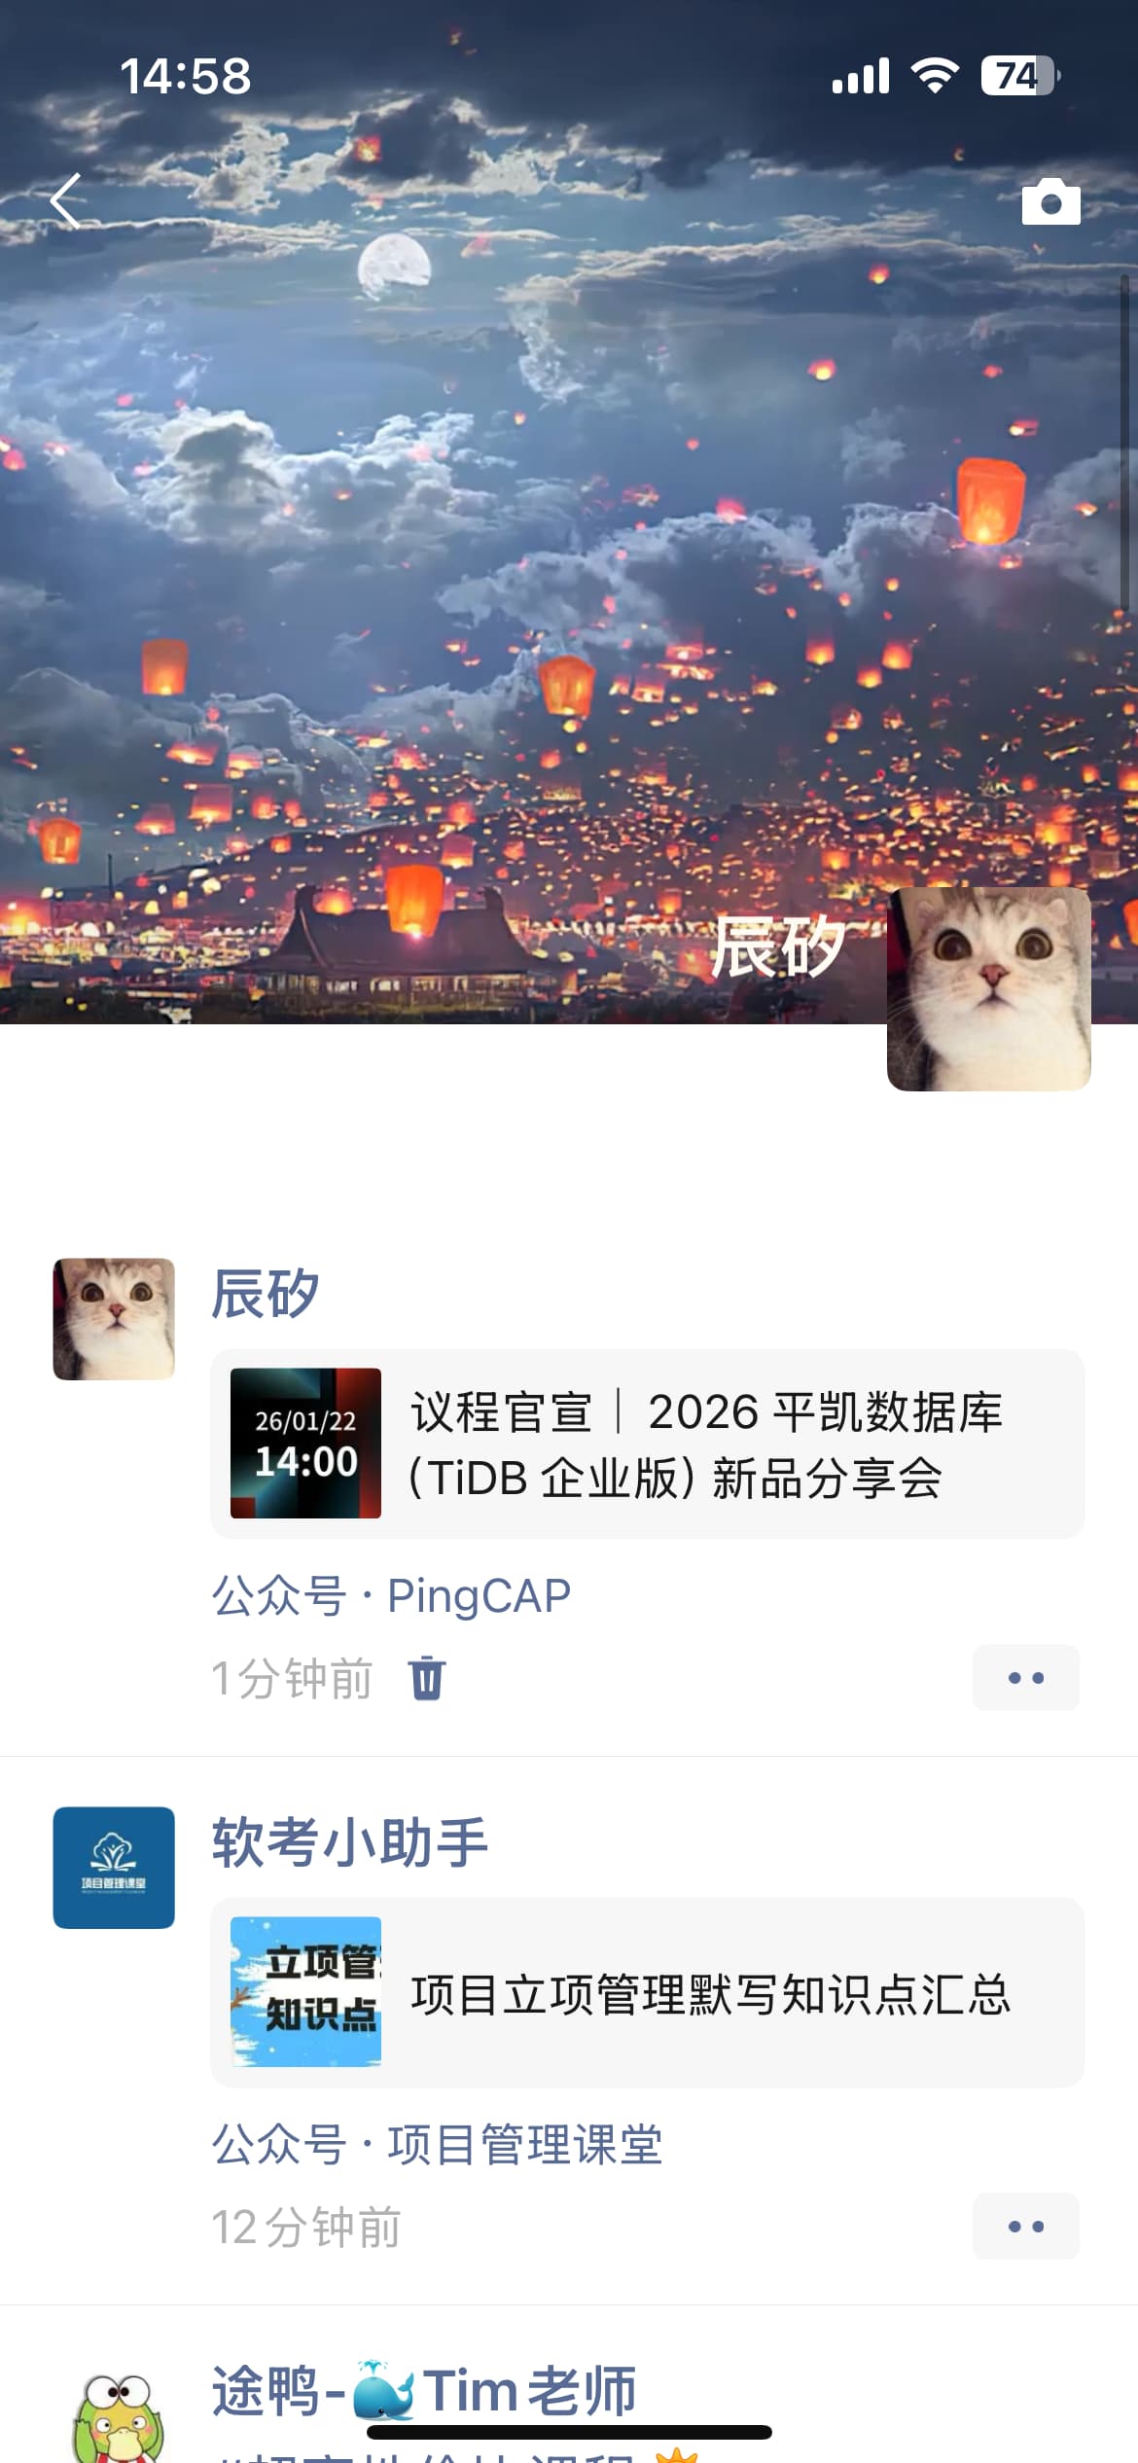Open the 软考小助手 username link
The height and width of the screenshot is (2463, 1138).
[x=350, y=1842]
